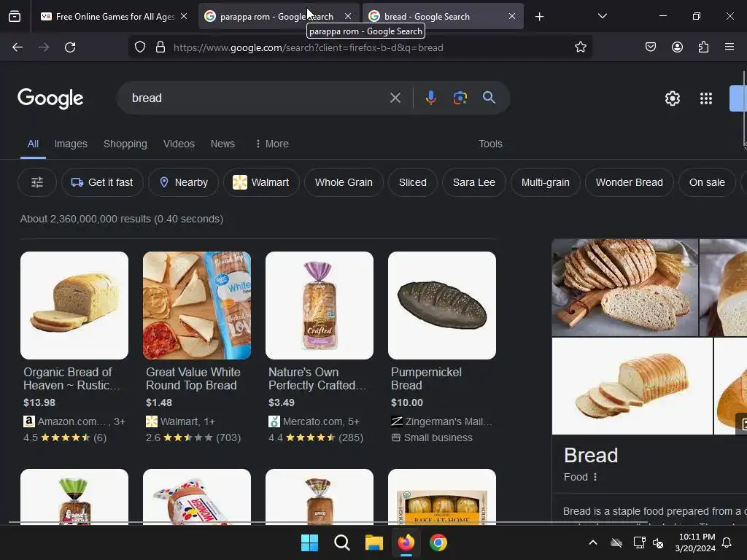
Task: Open muted volume tray icon
Action: 658,542
